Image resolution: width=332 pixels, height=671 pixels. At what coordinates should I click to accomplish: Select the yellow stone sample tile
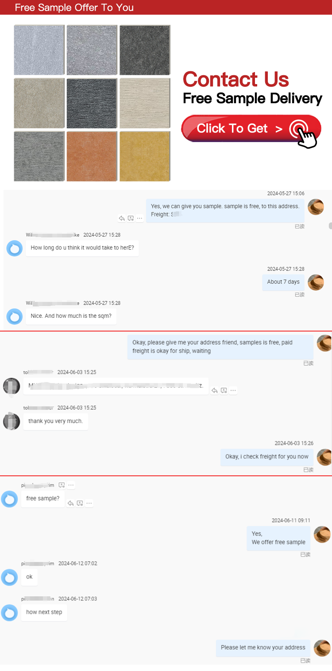coord(145,156)
